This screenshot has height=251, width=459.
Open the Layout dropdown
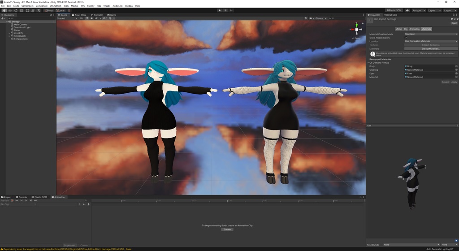click(x=450, y=10)
